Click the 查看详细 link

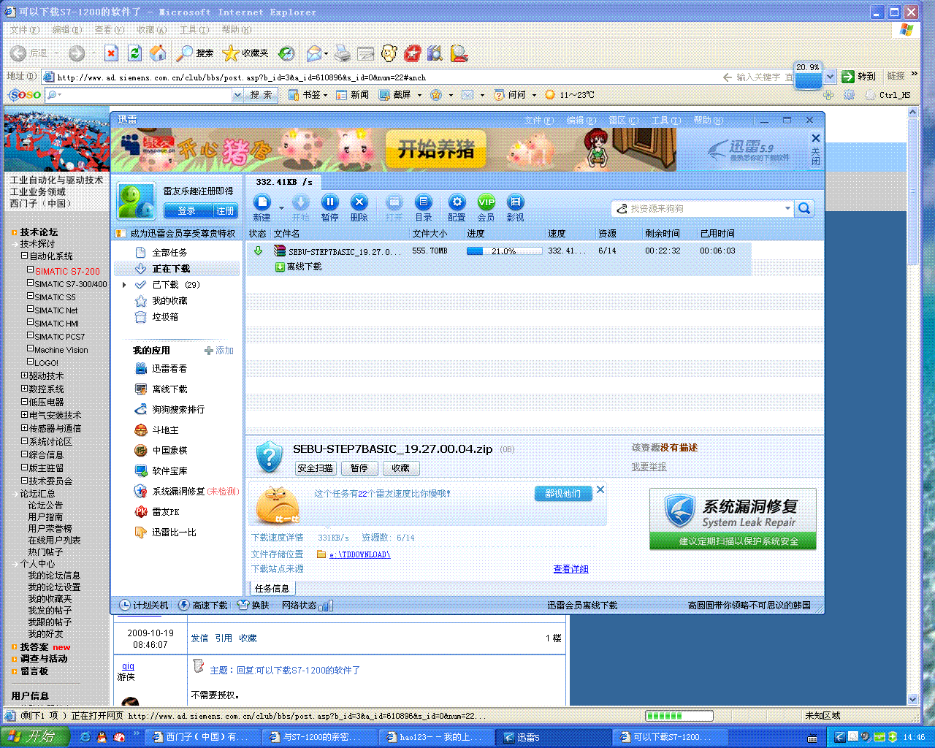click(x=570, y=569)
